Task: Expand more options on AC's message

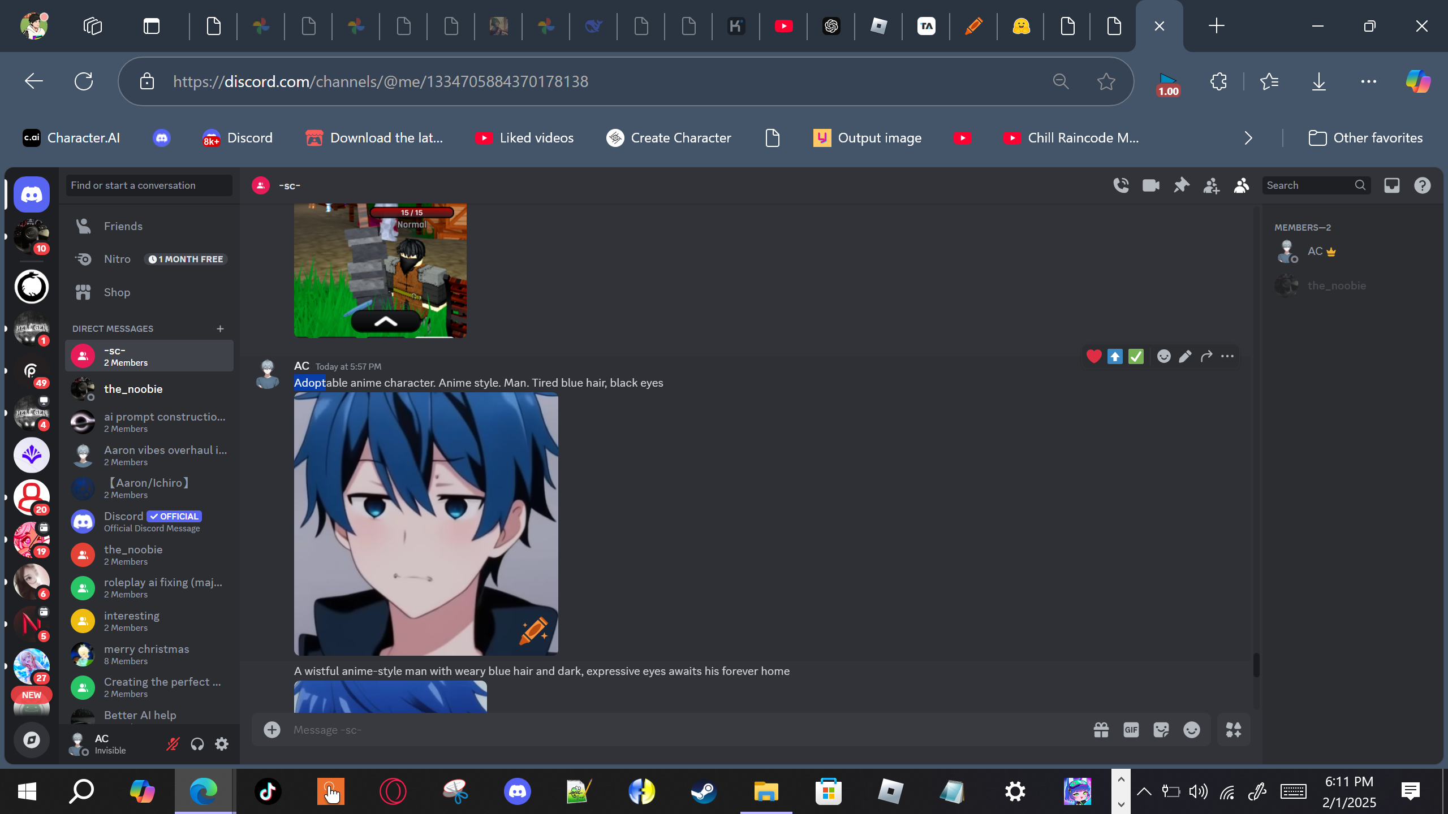Action: (1227, 356)
